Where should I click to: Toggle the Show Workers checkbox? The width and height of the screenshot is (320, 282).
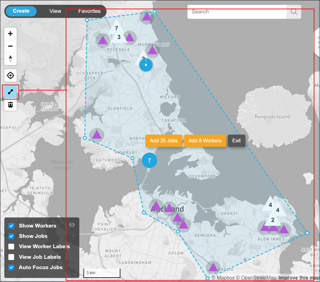pos(11,226)
